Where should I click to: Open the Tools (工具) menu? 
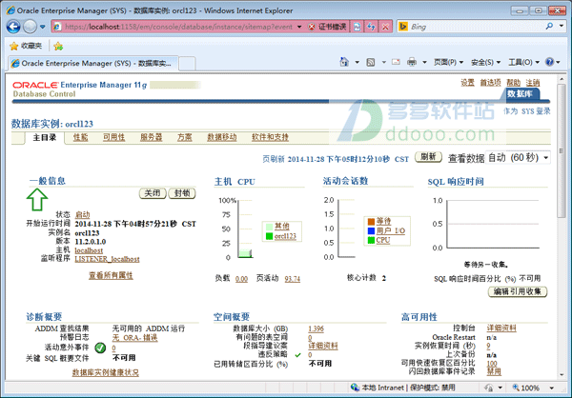pyautogui.click(x=523, y=62)
